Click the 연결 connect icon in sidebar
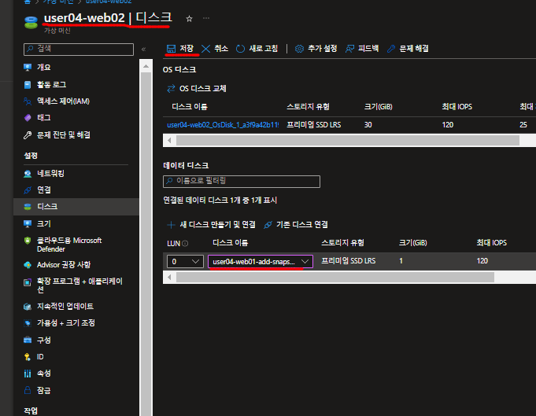The image size is (536, 416). pos(28,190)
